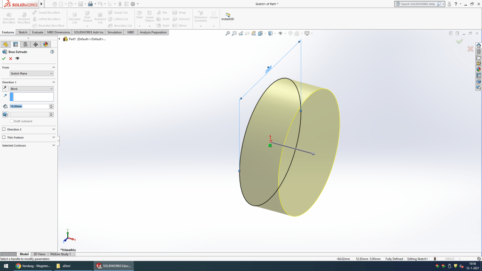
Task: Open the Blind end condition dropdown
Action: (32, 88)
